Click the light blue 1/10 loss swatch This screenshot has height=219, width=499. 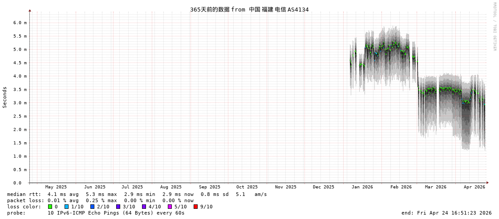(66, 207)
